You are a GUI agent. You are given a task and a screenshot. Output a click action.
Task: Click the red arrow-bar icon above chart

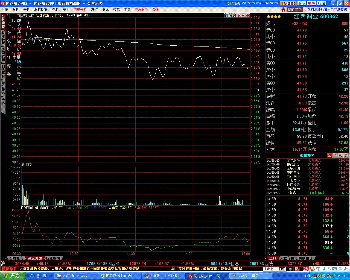[x=248, y=15]
